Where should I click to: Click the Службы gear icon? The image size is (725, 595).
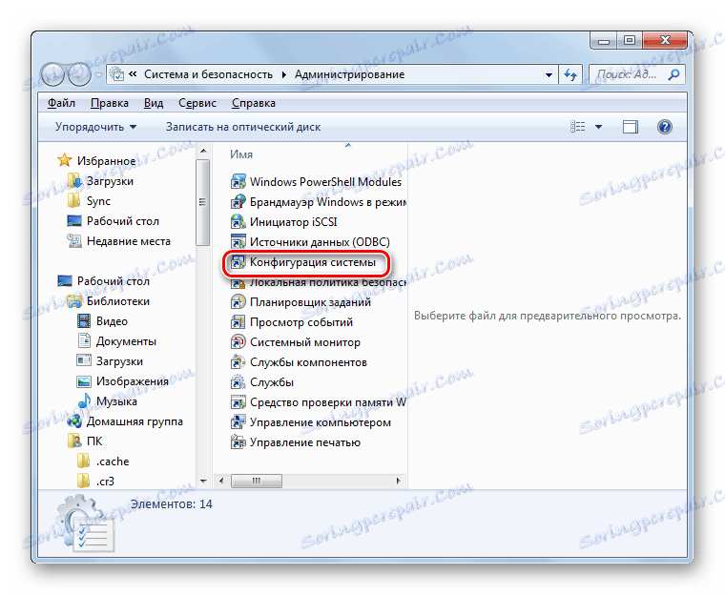point(238,382)
